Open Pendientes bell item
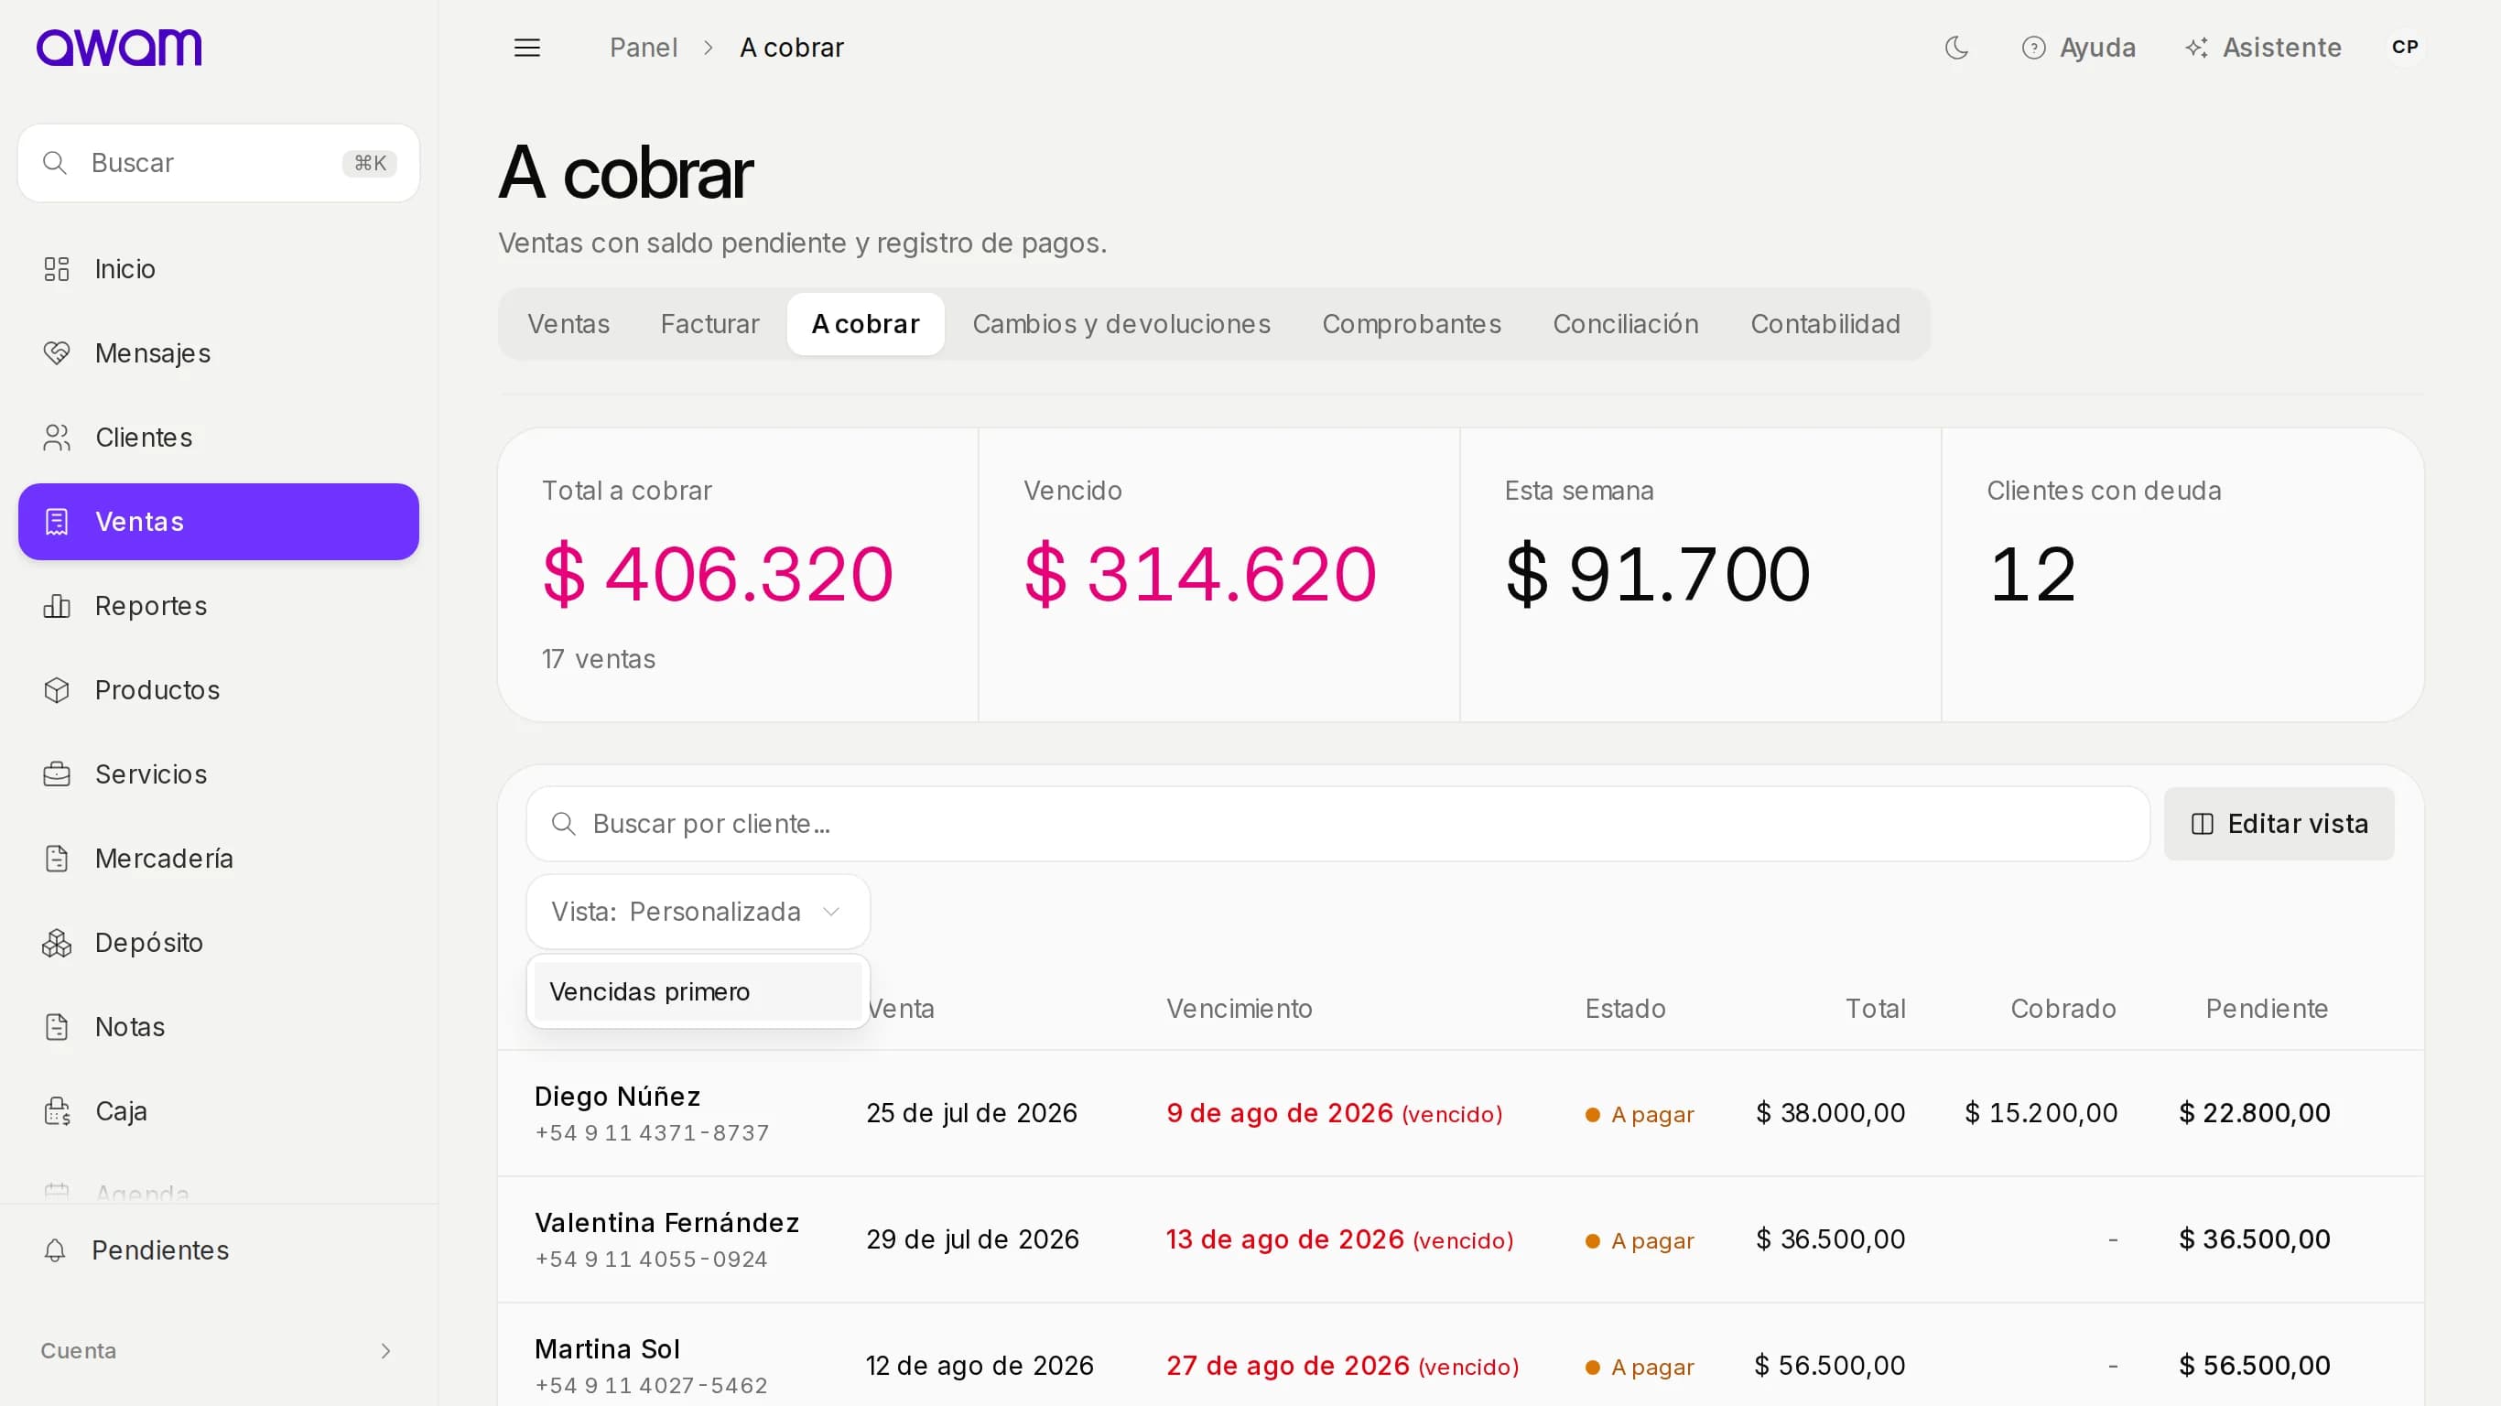This screenshot has height=1406, width=2501. click(219, 1249)
